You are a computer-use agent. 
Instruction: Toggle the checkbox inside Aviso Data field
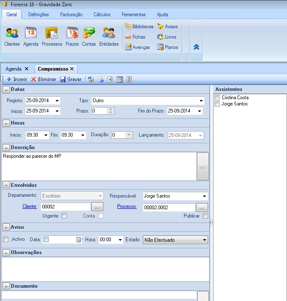(x=46, y=240)
